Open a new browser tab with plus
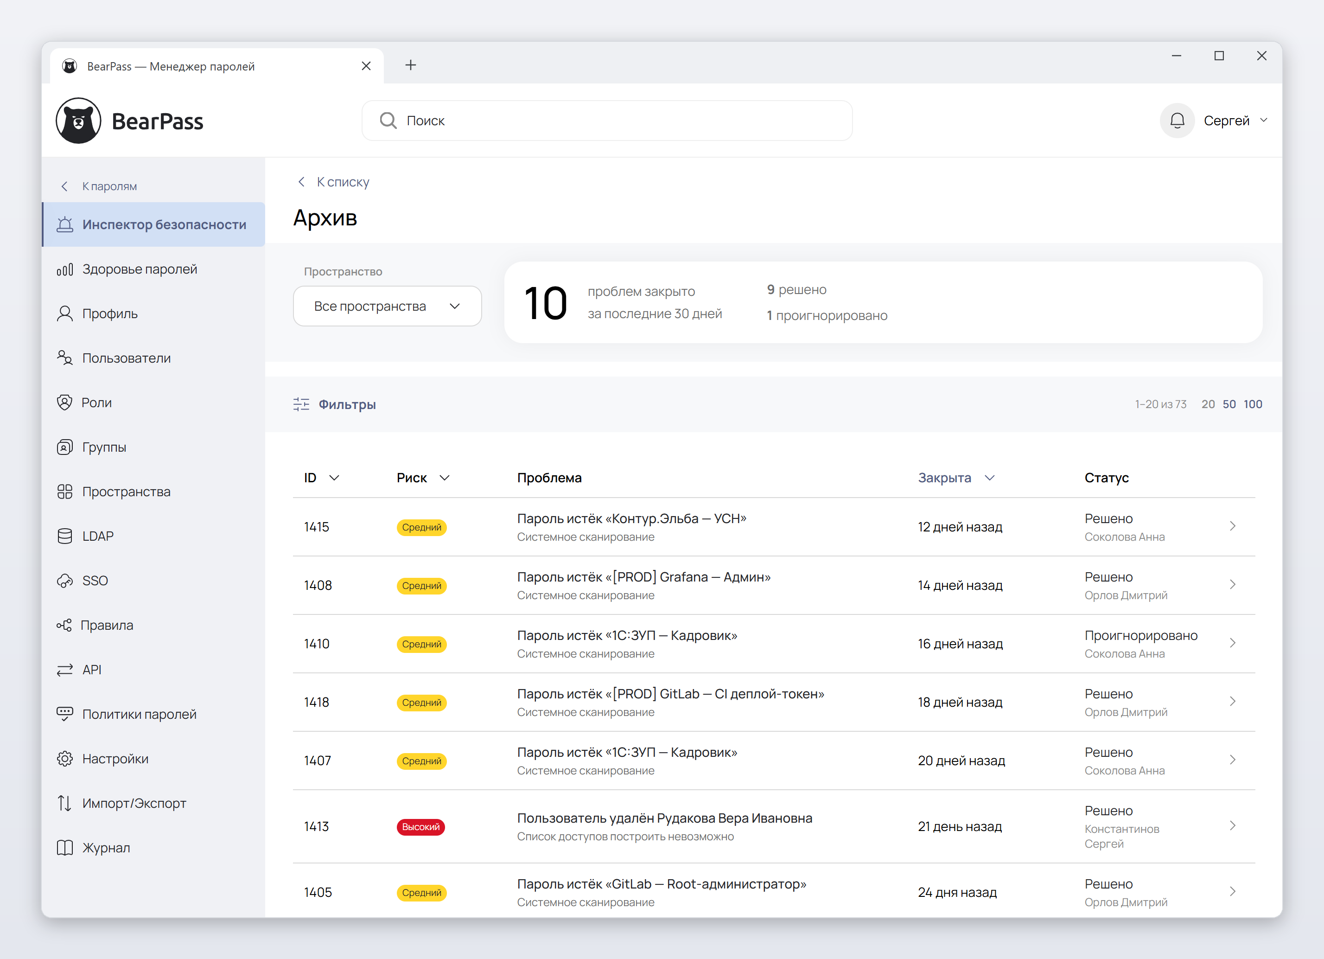Screen dimensions: 1324x959 click(x=411, y=65)
